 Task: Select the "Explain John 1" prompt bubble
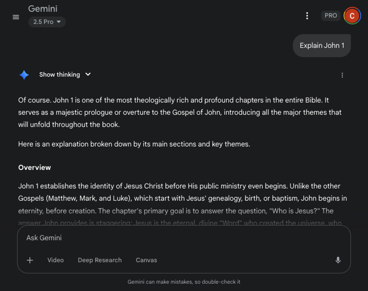click(322, 46)
